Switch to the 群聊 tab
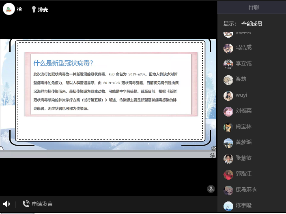Image resolution: width=286 pixels, height=214 pixels. pos(254,7)
